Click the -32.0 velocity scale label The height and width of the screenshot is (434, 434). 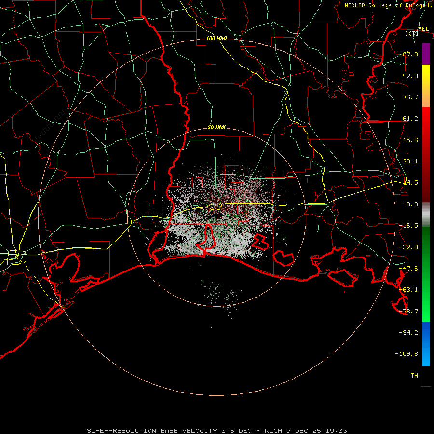[x=408, y=247]
